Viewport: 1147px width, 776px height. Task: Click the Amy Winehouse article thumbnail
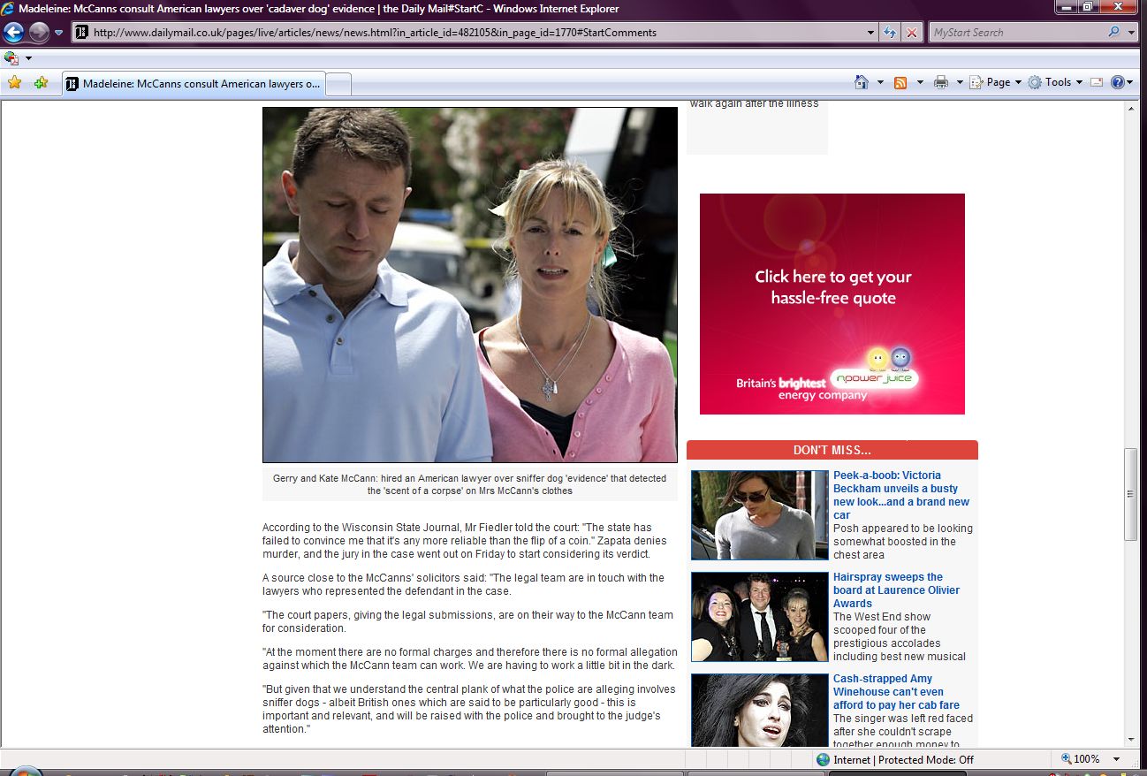coord(759,711)
